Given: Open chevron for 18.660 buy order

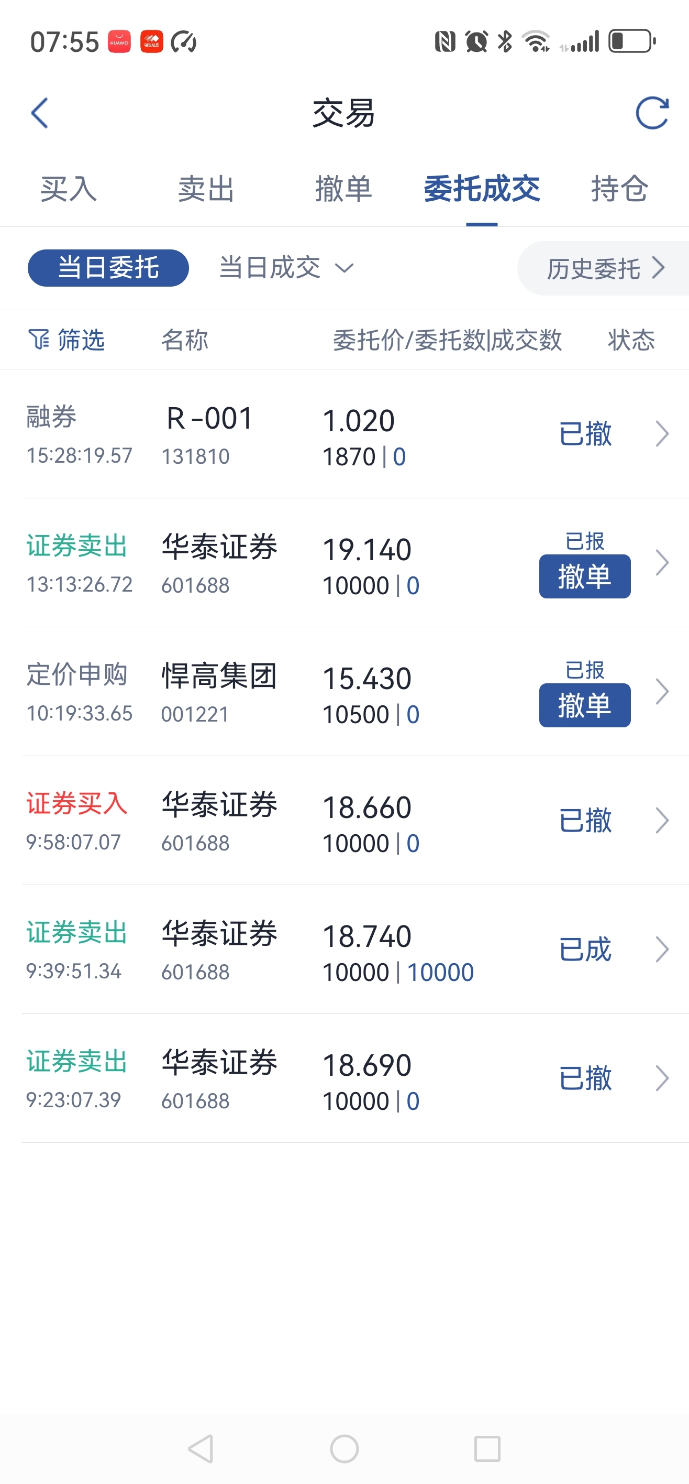Looking at the screenshot, I should point(662,821).
